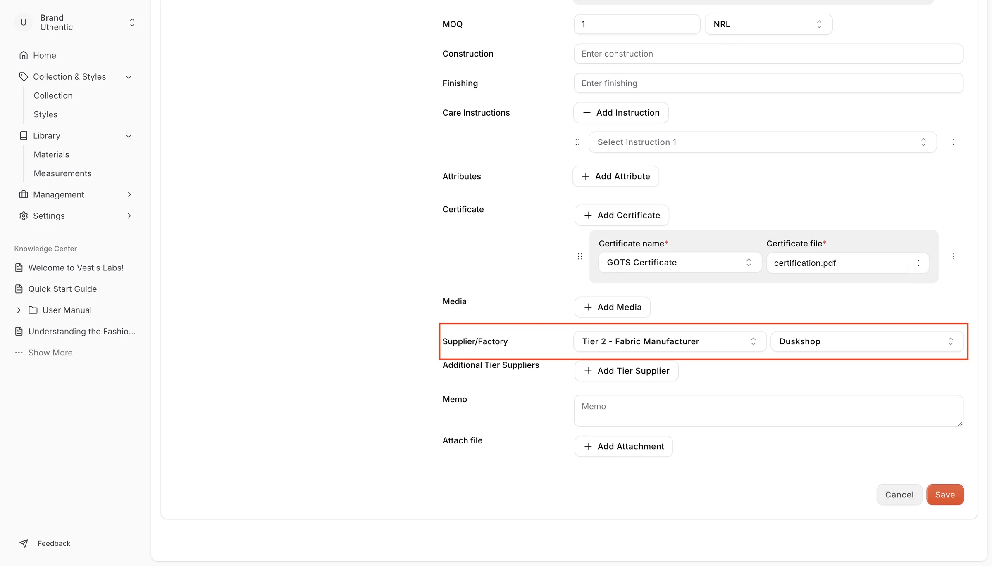Click the Collection & Styles tag icon
This screenshot has height=566, width=992.
(24, 77)
